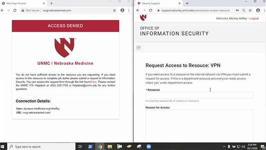Expand the hamburger navigation menu

tap(139, 47)
